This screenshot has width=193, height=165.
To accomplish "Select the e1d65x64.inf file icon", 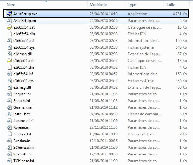I will [x=10, y=41].
